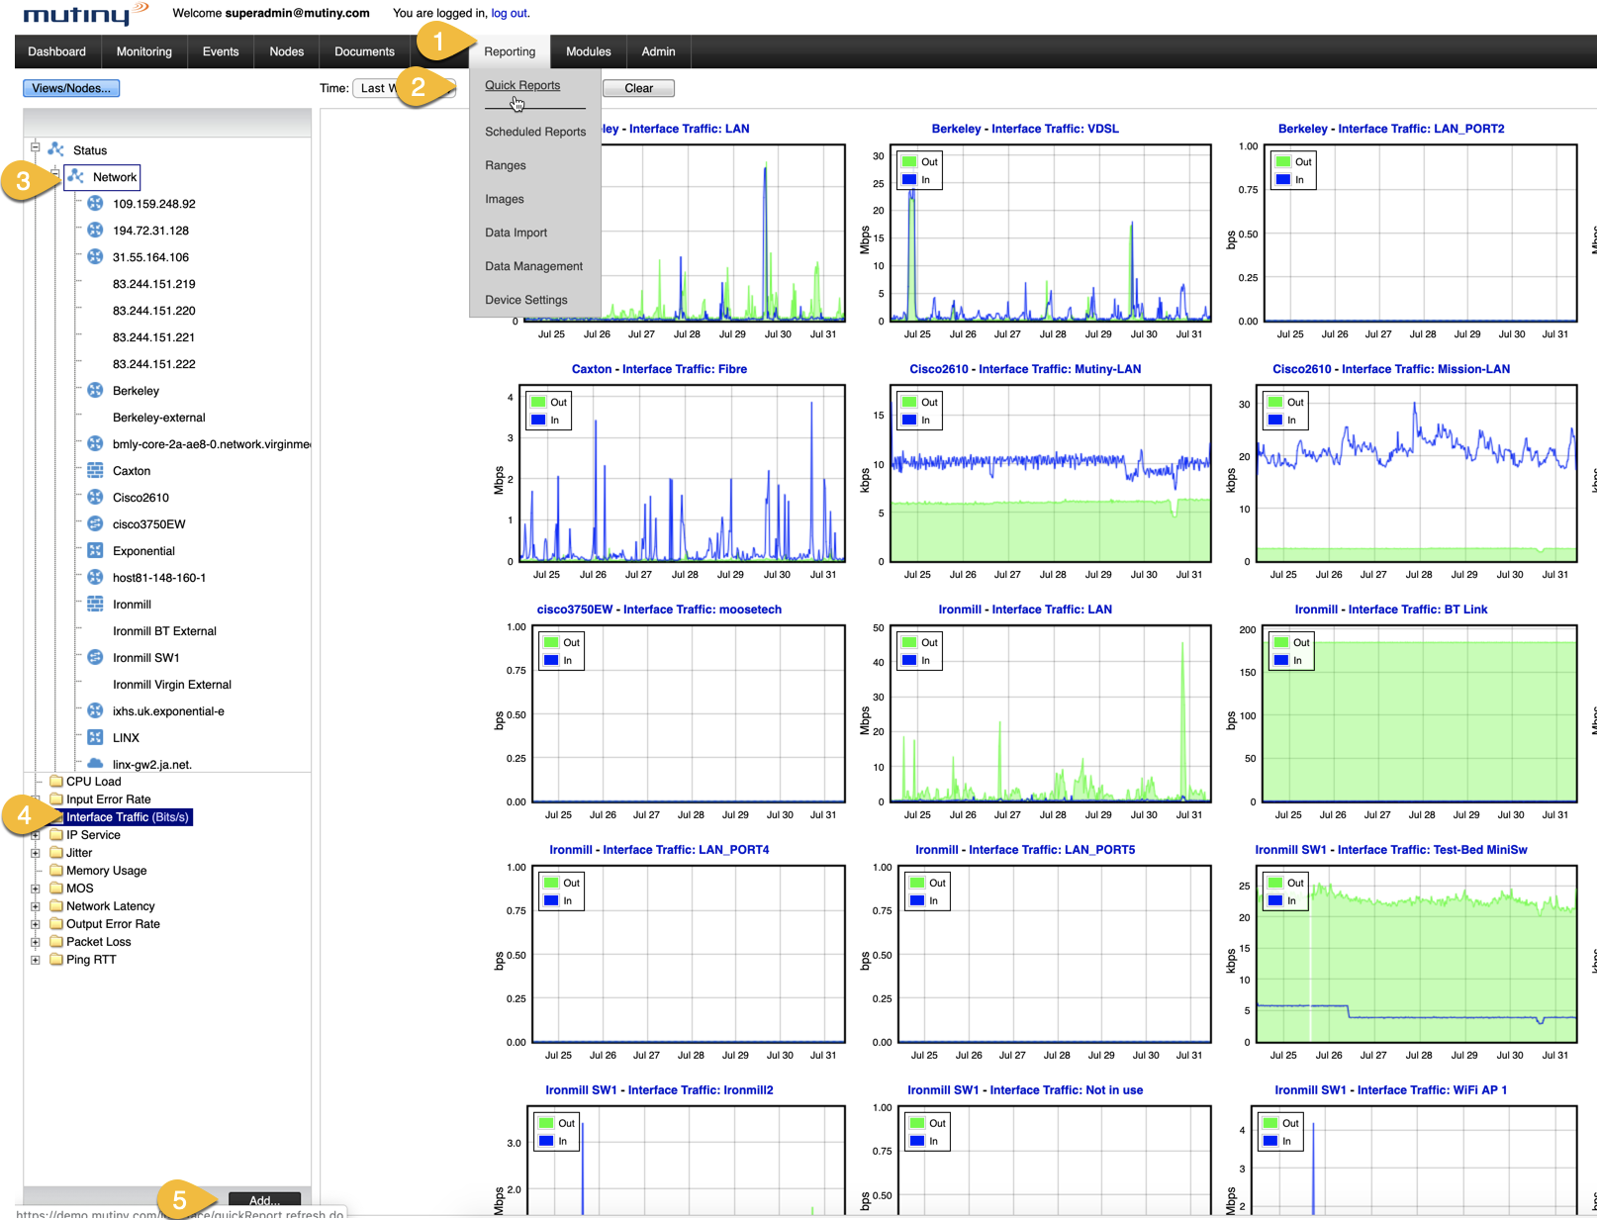
Task: Select the Caxton firewall icon
Action: [95, 471]
